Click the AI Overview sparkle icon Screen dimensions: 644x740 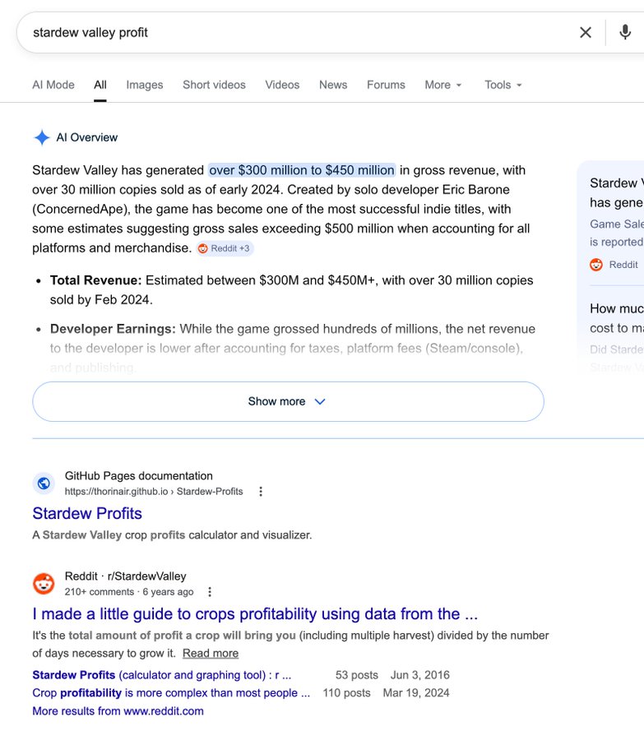click(42, 137)
